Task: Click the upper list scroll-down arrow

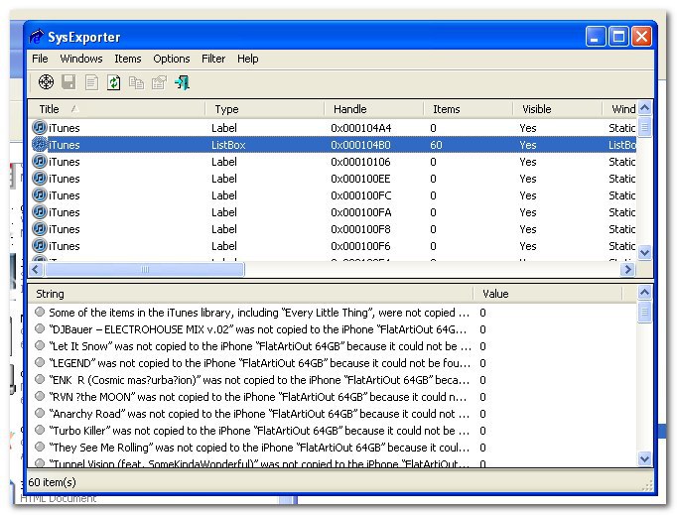Action: click(644, 252)
